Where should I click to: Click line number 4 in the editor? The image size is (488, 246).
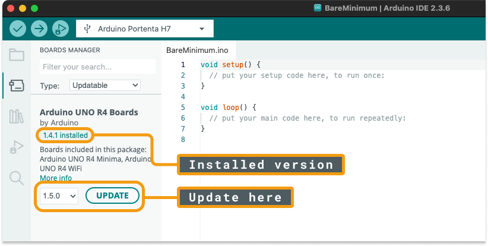click(183, 96)
